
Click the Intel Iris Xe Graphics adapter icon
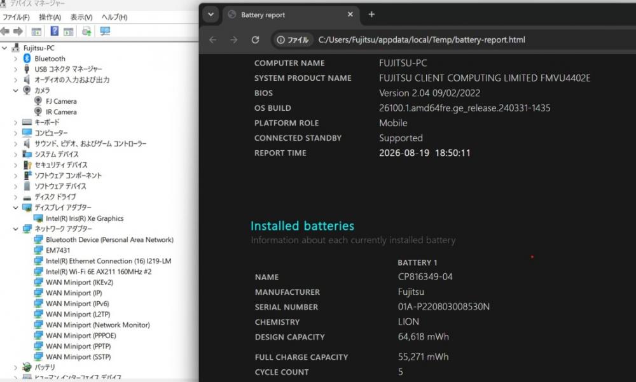pyautogui.click(x=39, y=218)
